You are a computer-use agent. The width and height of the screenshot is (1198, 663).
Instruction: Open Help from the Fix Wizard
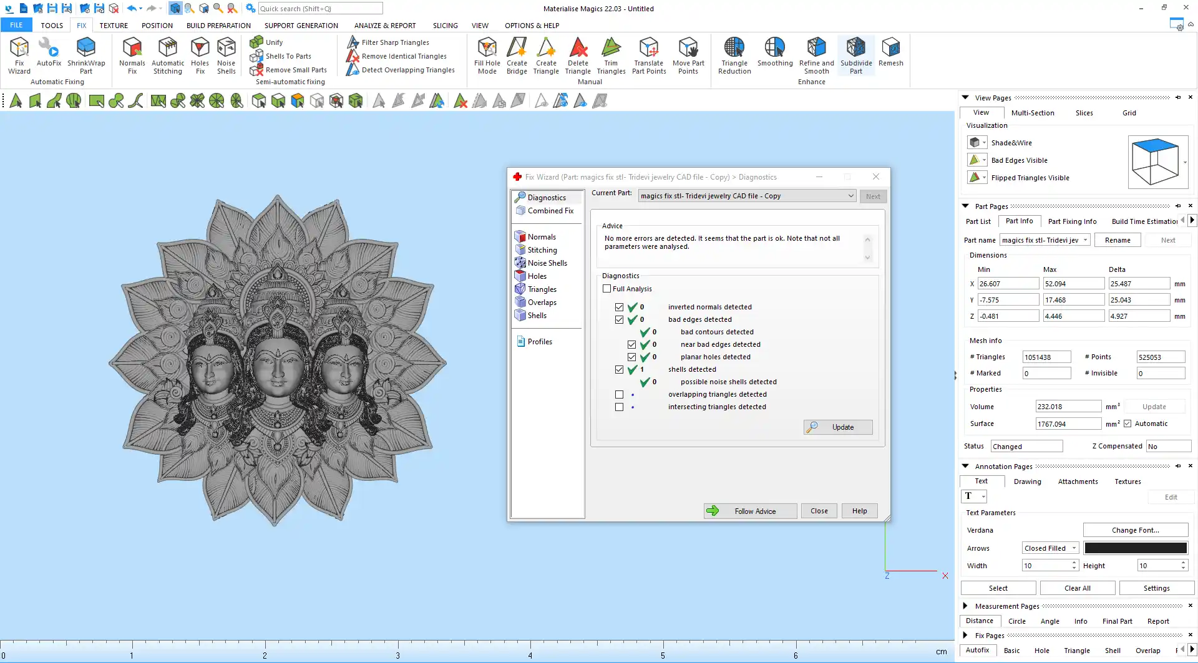coord(859,511)
